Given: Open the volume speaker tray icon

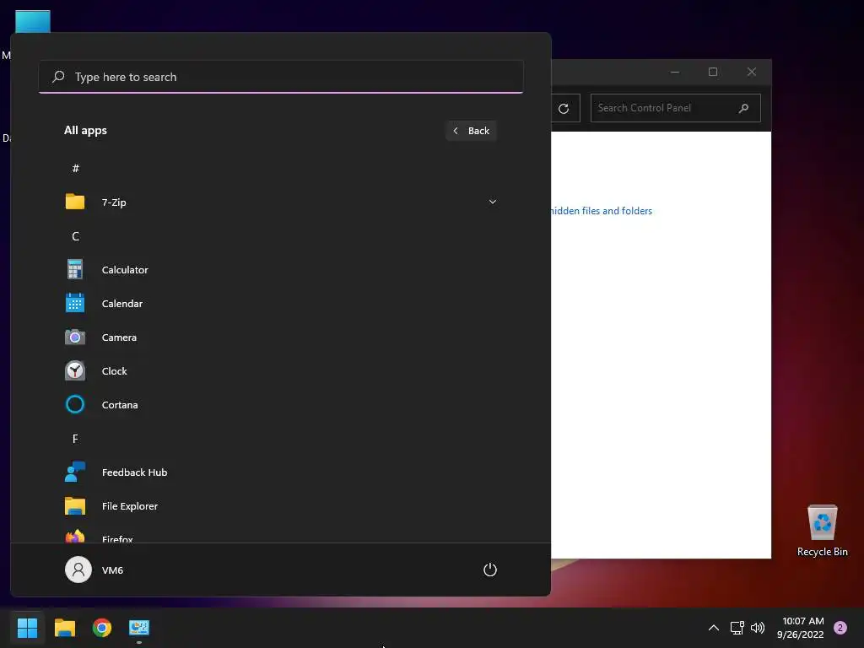Looking at the screenshot, I should coord(758,627).
